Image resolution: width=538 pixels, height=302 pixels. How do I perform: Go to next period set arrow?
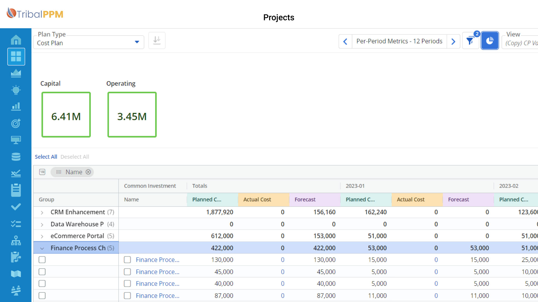pos(453,41)
